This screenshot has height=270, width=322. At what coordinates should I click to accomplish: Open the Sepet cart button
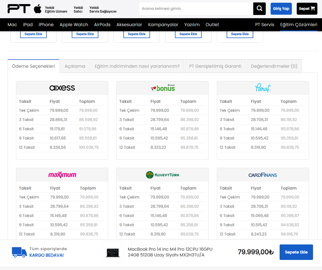[307, 9]
